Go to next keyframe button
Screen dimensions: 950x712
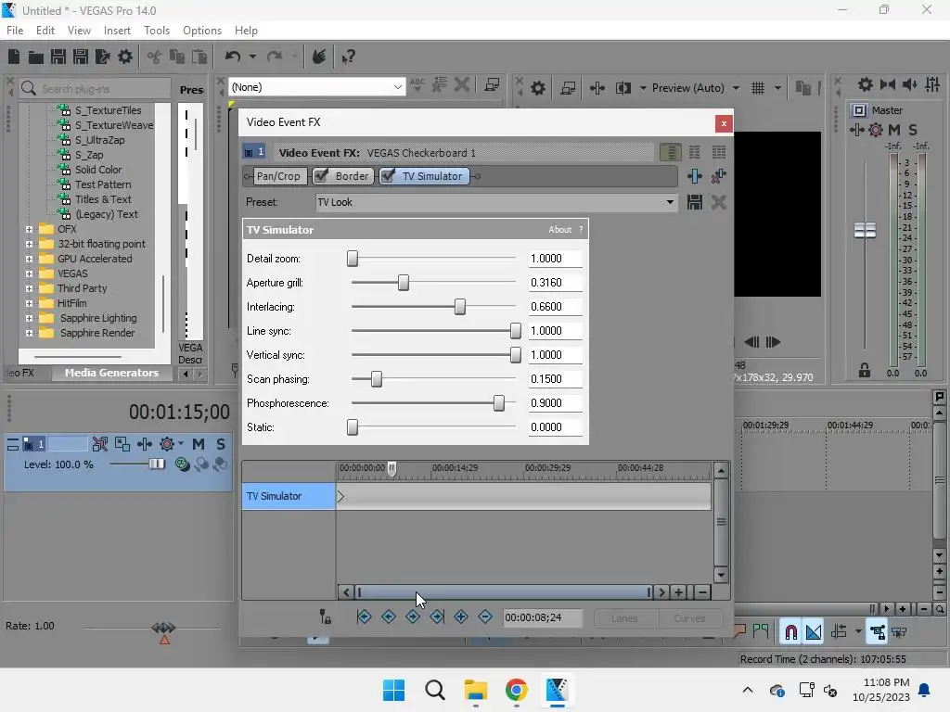point(413,617)
